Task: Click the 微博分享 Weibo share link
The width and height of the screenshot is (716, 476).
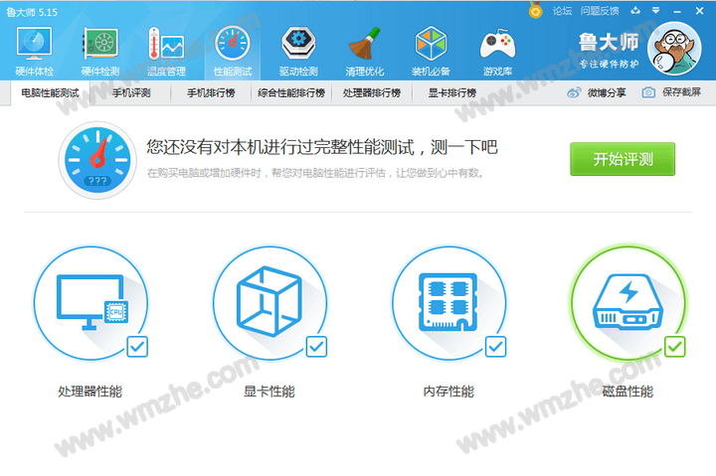Action: click(x=597, y=92)
